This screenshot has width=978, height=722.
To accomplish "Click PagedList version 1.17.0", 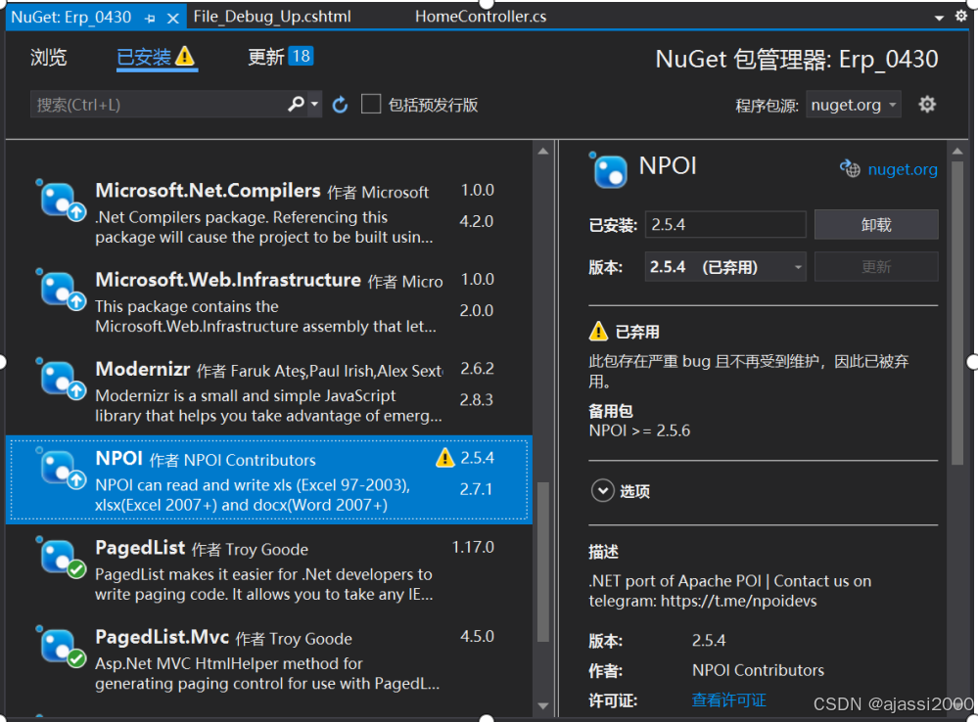I will [473, 548].
